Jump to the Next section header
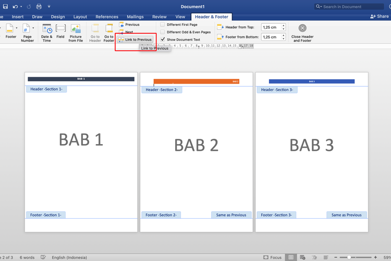The image size is (391, 261). (x=126, y=32)
